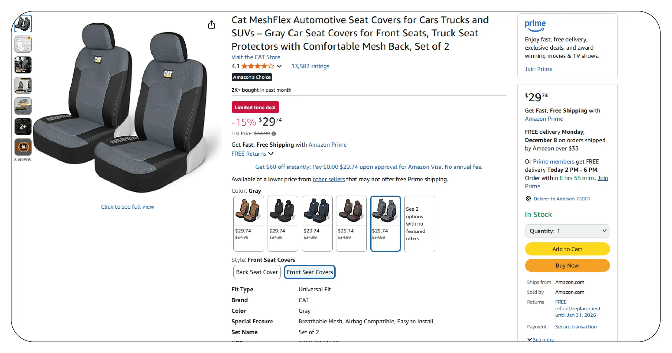Select the Front Seat Covers style
This screenshot has height=353, width=672.
[x=310, y=272]
